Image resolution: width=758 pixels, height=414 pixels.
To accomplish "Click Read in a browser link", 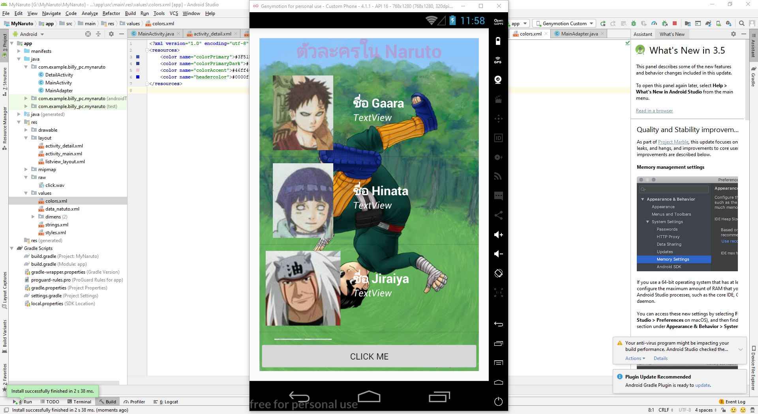I will 654,111.
